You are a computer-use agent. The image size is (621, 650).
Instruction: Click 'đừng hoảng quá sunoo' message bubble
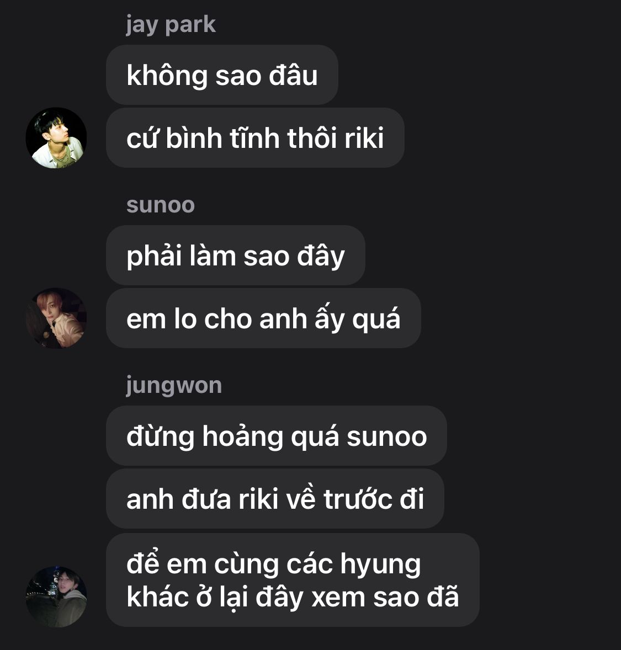277,436
